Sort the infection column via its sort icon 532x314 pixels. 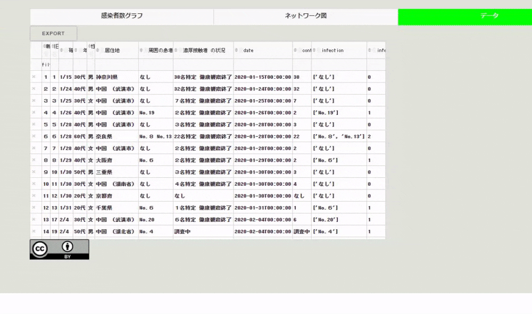click(315, 49)
